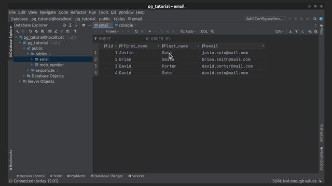Click the Compare/Show diagram blue icon in grid toolbar
This screenshot has height=186, width=332.
[302, 32]
